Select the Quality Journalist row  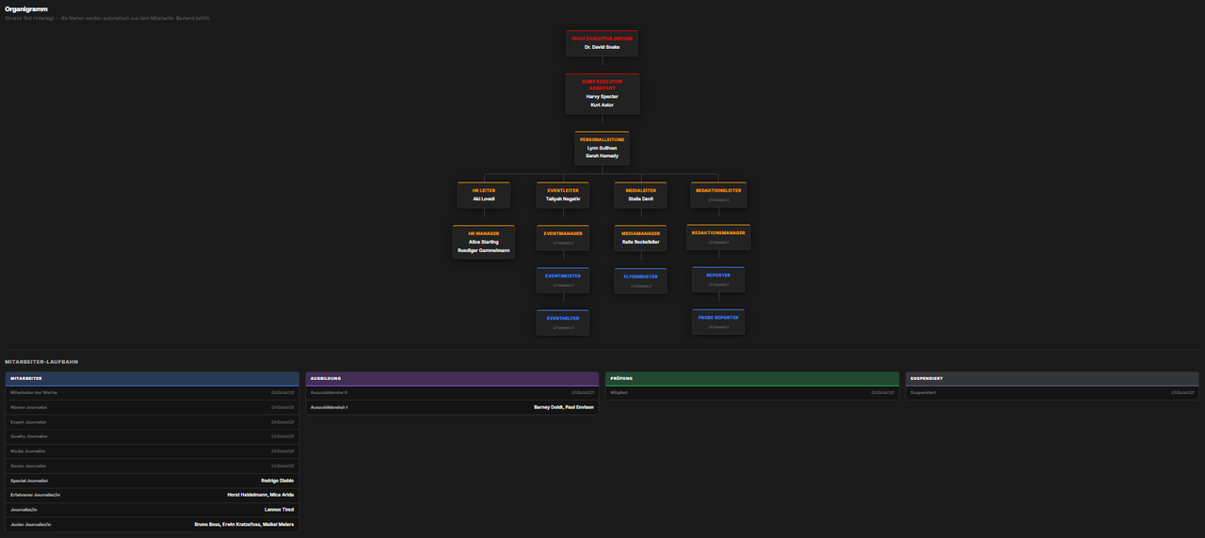(x=153, y=436)
